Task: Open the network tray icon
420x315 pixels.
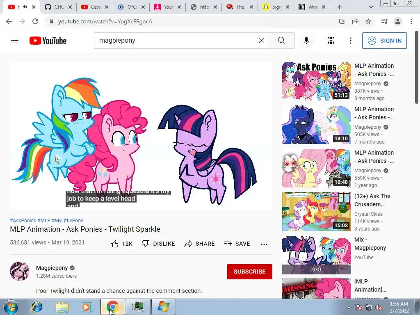Action: (369, 308)
